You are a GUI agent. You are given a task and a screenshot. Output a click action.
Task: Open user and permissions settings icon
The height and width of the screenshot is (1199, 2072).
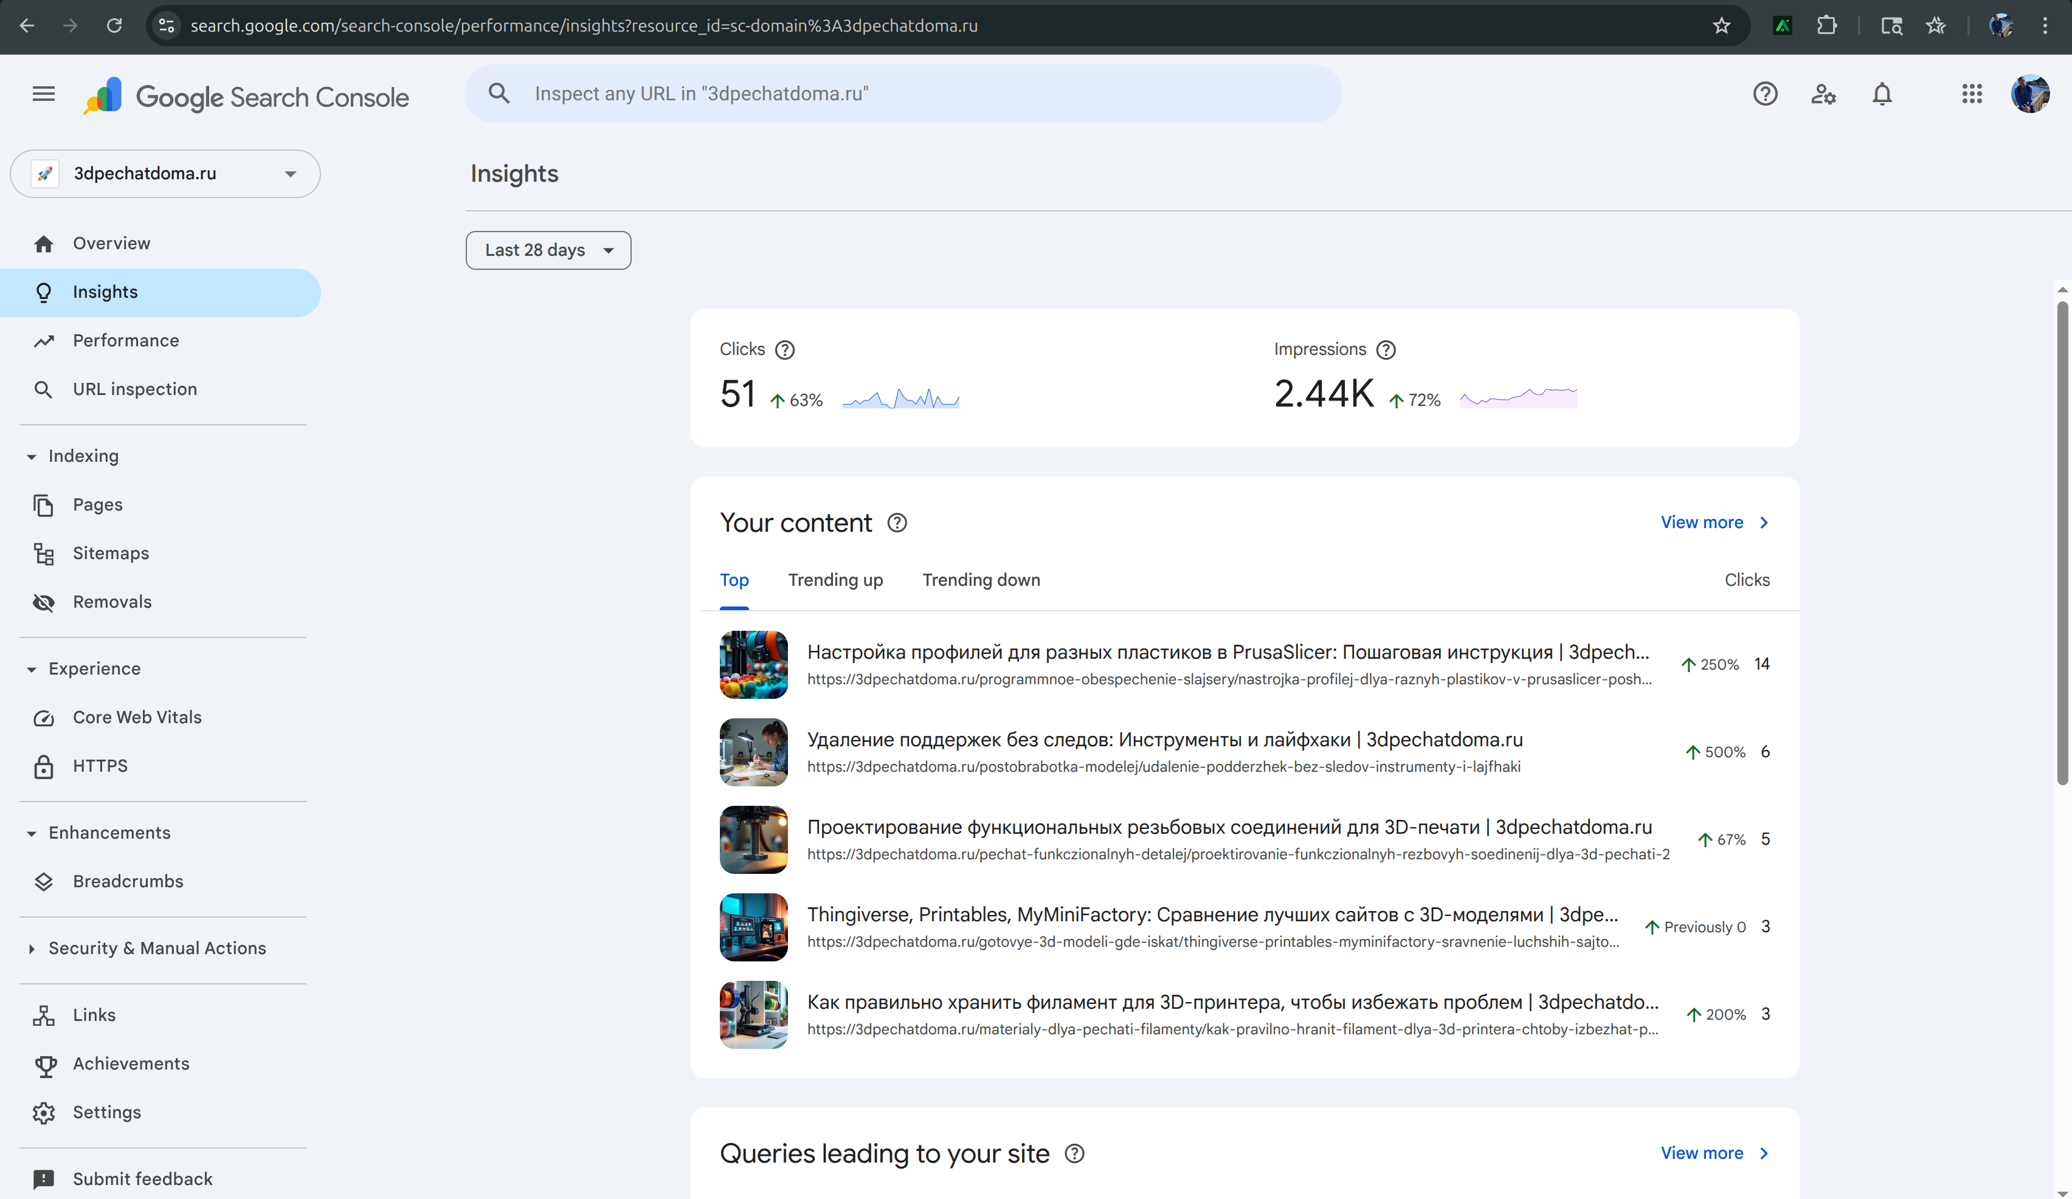tap(1823, 95)
